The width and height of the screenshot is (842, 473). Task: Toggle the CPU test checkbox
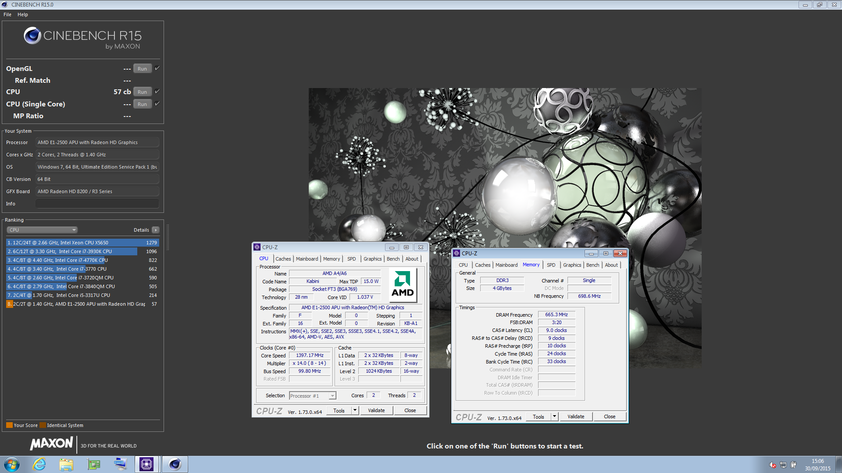coord(157,92)
